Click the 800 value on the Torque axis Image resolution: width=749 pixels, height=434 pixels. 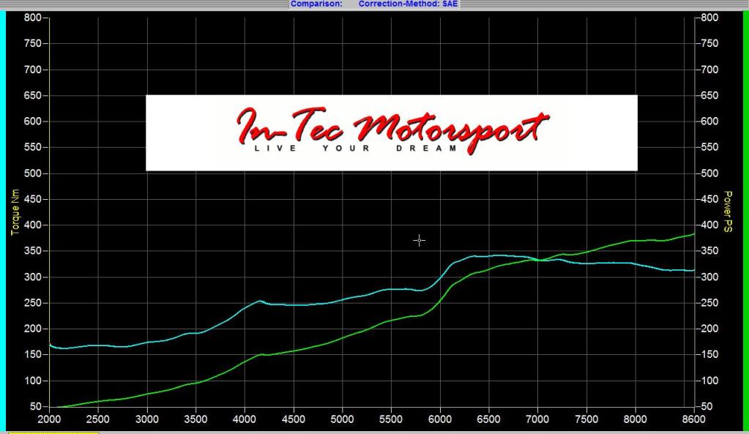pyautogui.click(x=33, y=18)
